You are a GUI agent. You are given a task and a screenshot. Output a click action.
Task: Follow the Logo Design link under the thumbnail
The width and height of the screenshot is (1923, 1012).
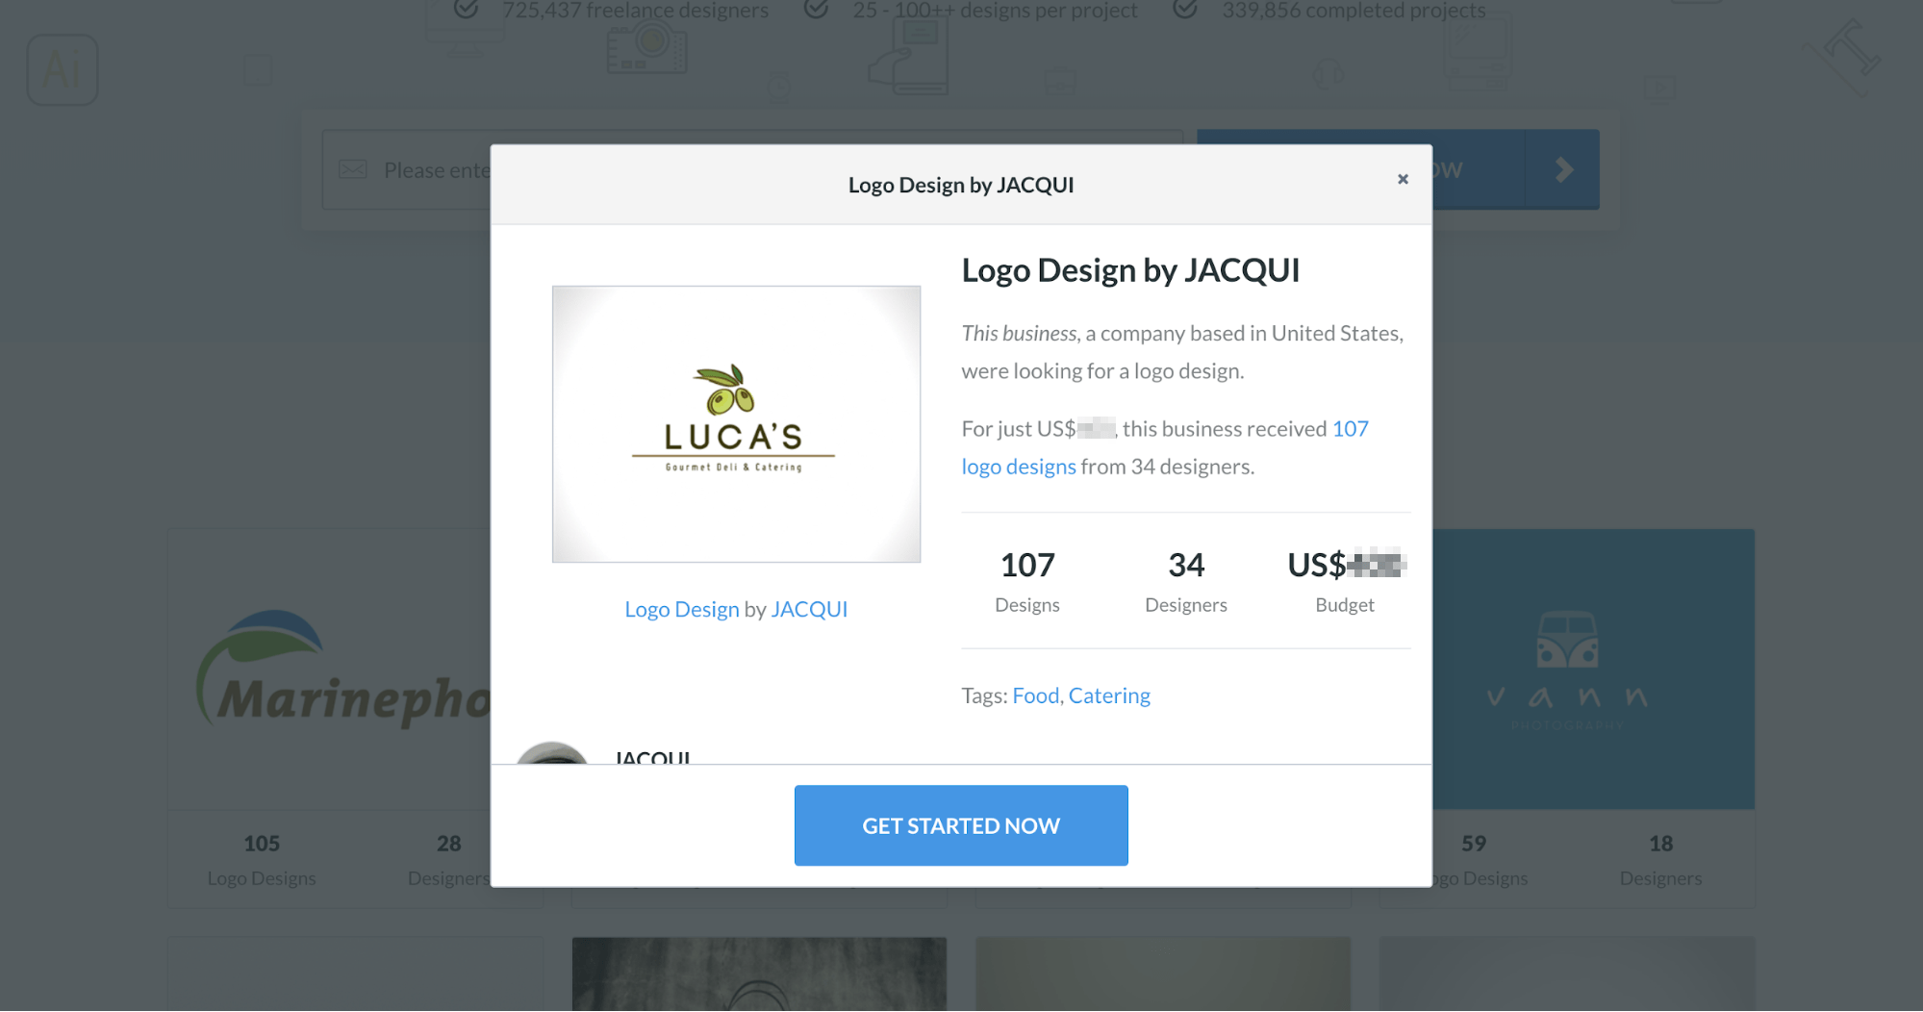coord(682,609)
